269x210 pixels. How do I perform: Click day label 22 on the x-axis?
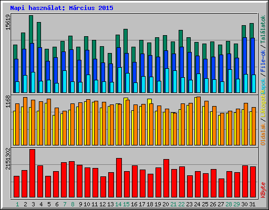click(181, 204)
